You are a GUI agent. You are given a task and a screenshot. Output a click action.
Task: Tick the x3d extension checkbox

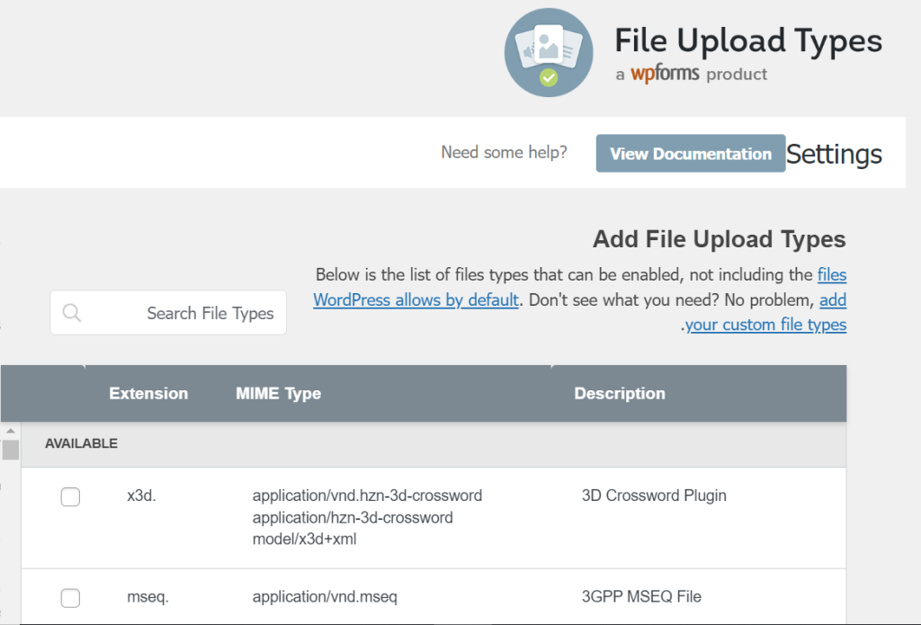70,496
